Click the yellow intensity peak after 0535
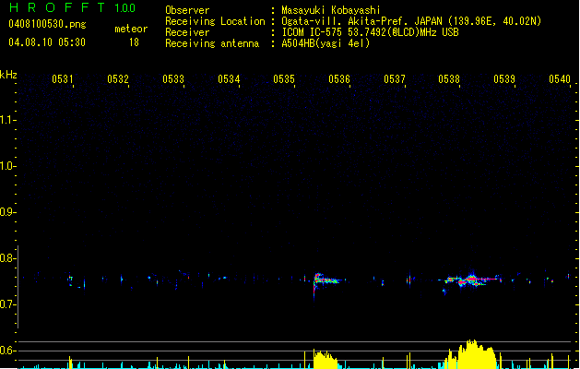580x369 pixels. click(x=325, y=359)
